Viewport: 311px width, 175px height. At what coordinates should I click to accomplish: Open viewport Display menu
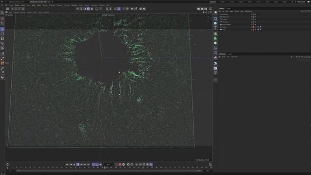[x=23, y=12]
